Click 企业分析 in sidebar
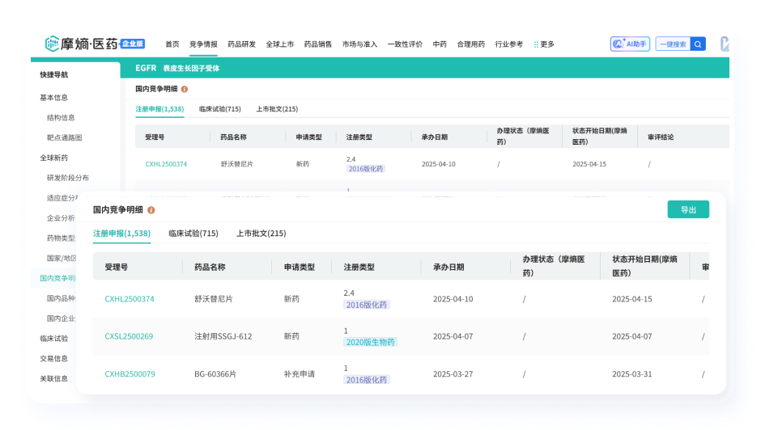The image size is (761, 430). (61, 218)
